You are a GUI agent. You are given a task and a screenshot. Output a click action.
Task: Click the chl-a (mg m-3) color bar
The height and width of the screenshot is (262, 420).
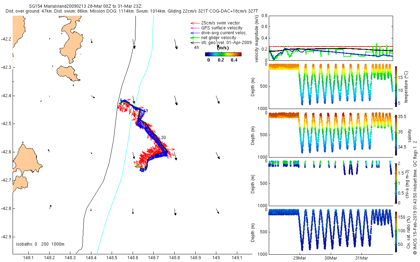396,183
